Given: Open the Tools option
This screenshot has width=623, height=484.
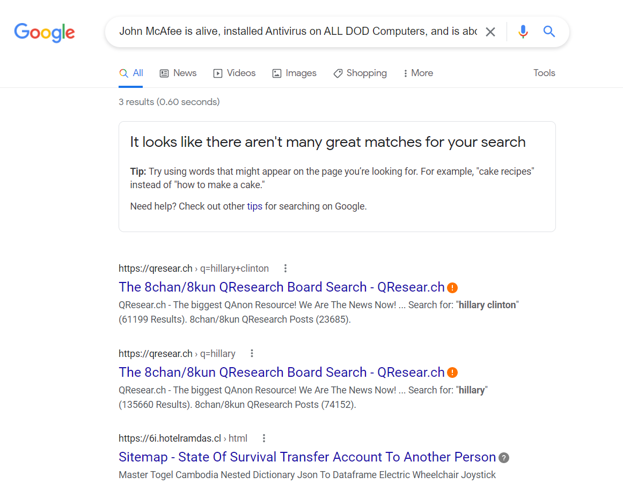Looking at the screenshot, I should [x=544, y=73].
